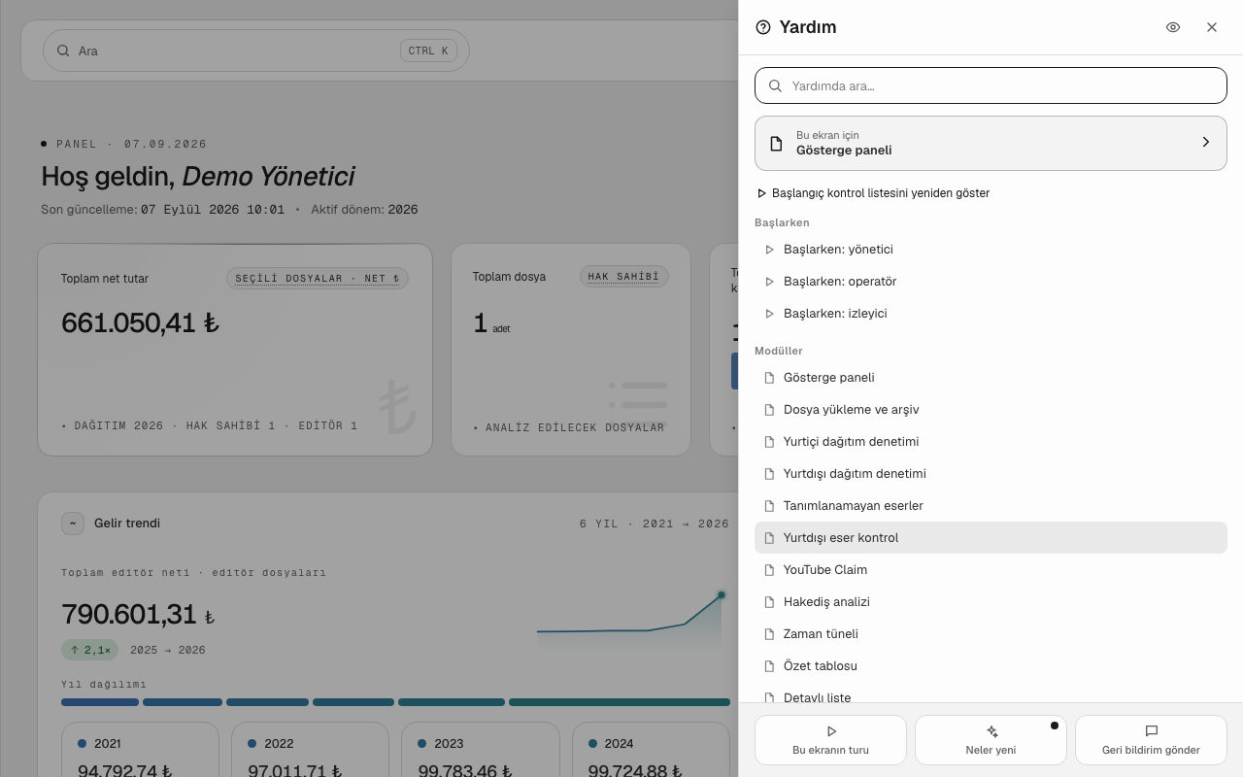Click the 2021 year card
Screen dimensions: 1243x777
click(x=140, y=750)
